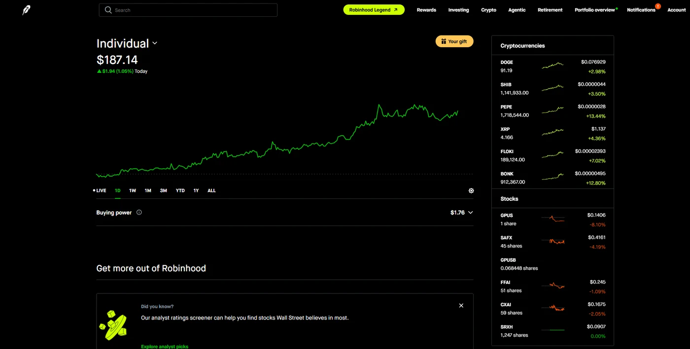Select the 1W chart range
The height and width of the screenshot is (349, 690).
tap(133, 190)
